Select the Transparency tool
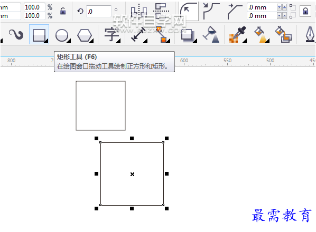316x232 pixels. point(211,34)
